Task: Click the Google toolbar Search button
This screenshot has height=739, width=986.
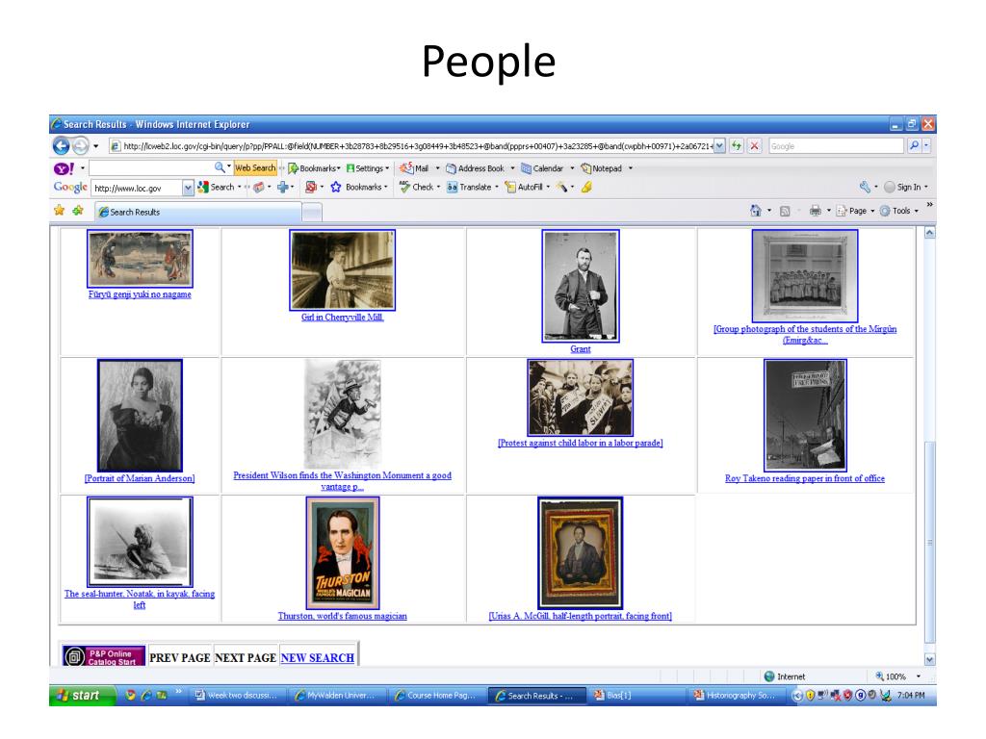Action: click(216, 188)
